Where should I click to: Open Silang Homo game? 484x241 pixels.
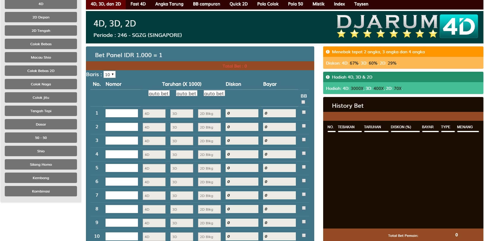[x=41, y=165]
